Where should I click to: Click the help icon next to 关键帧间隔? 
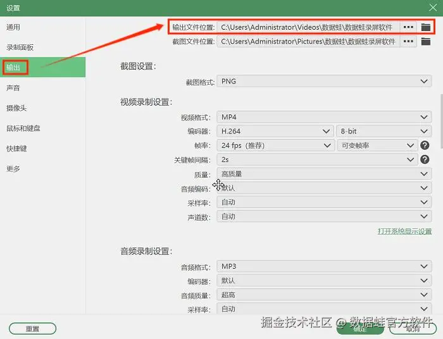pyautogui.click(x=425, y=159)
